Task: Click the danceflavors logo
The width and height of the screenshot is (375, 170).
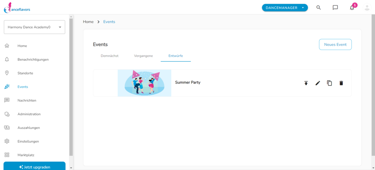Action: tap(17, 7)
